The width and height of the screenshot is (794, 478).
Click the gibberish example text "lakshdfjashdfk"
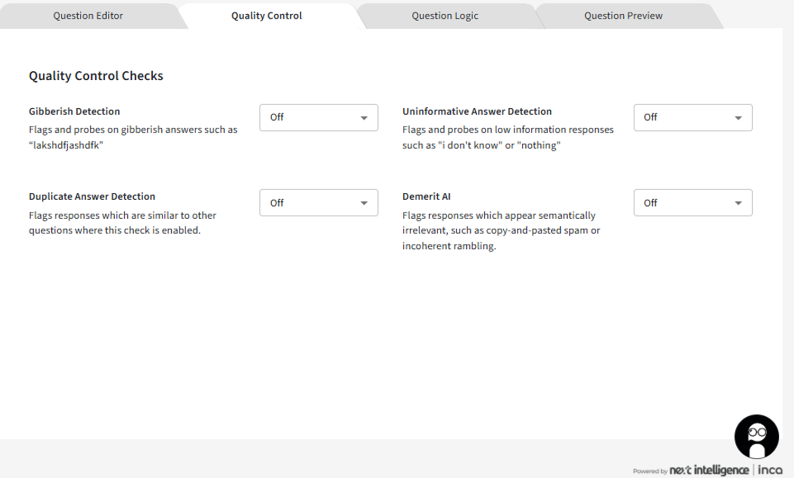pos(66,145)
